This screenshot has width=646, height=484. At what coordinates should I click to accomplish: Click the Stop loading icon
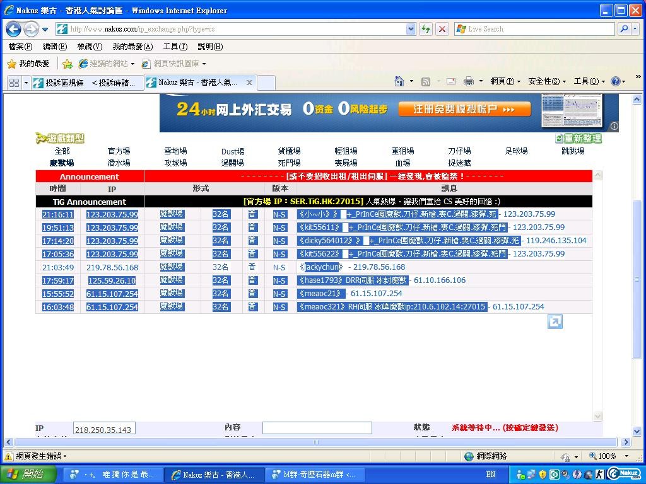pos(442,29)
